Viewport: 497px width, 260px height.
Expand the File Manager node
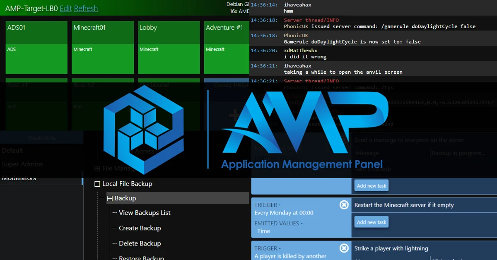(97, 169)
